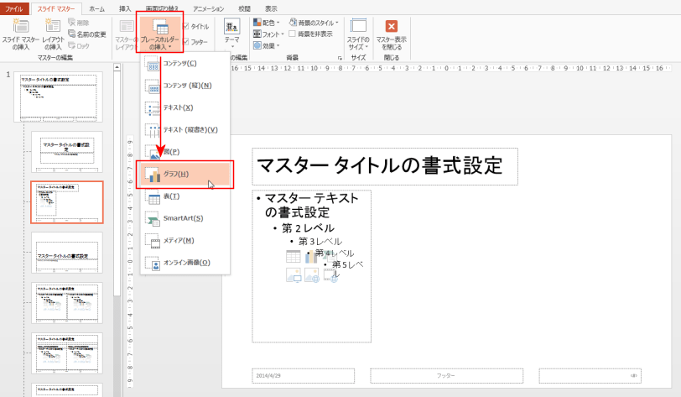
Task: Select the オンライン画像 placeholder option
Action: (185, 263)
